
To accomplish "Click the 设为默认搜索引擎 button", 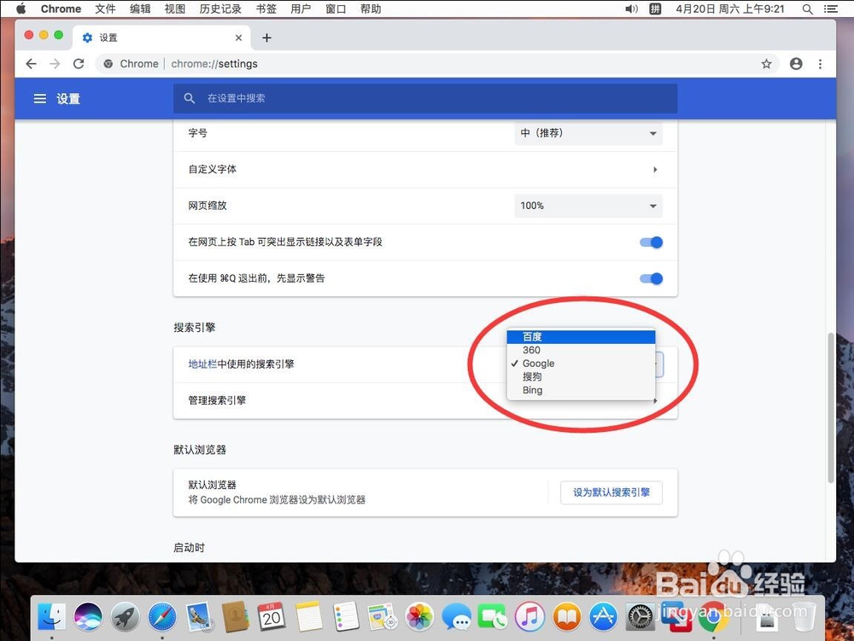I will pos(611,492).
